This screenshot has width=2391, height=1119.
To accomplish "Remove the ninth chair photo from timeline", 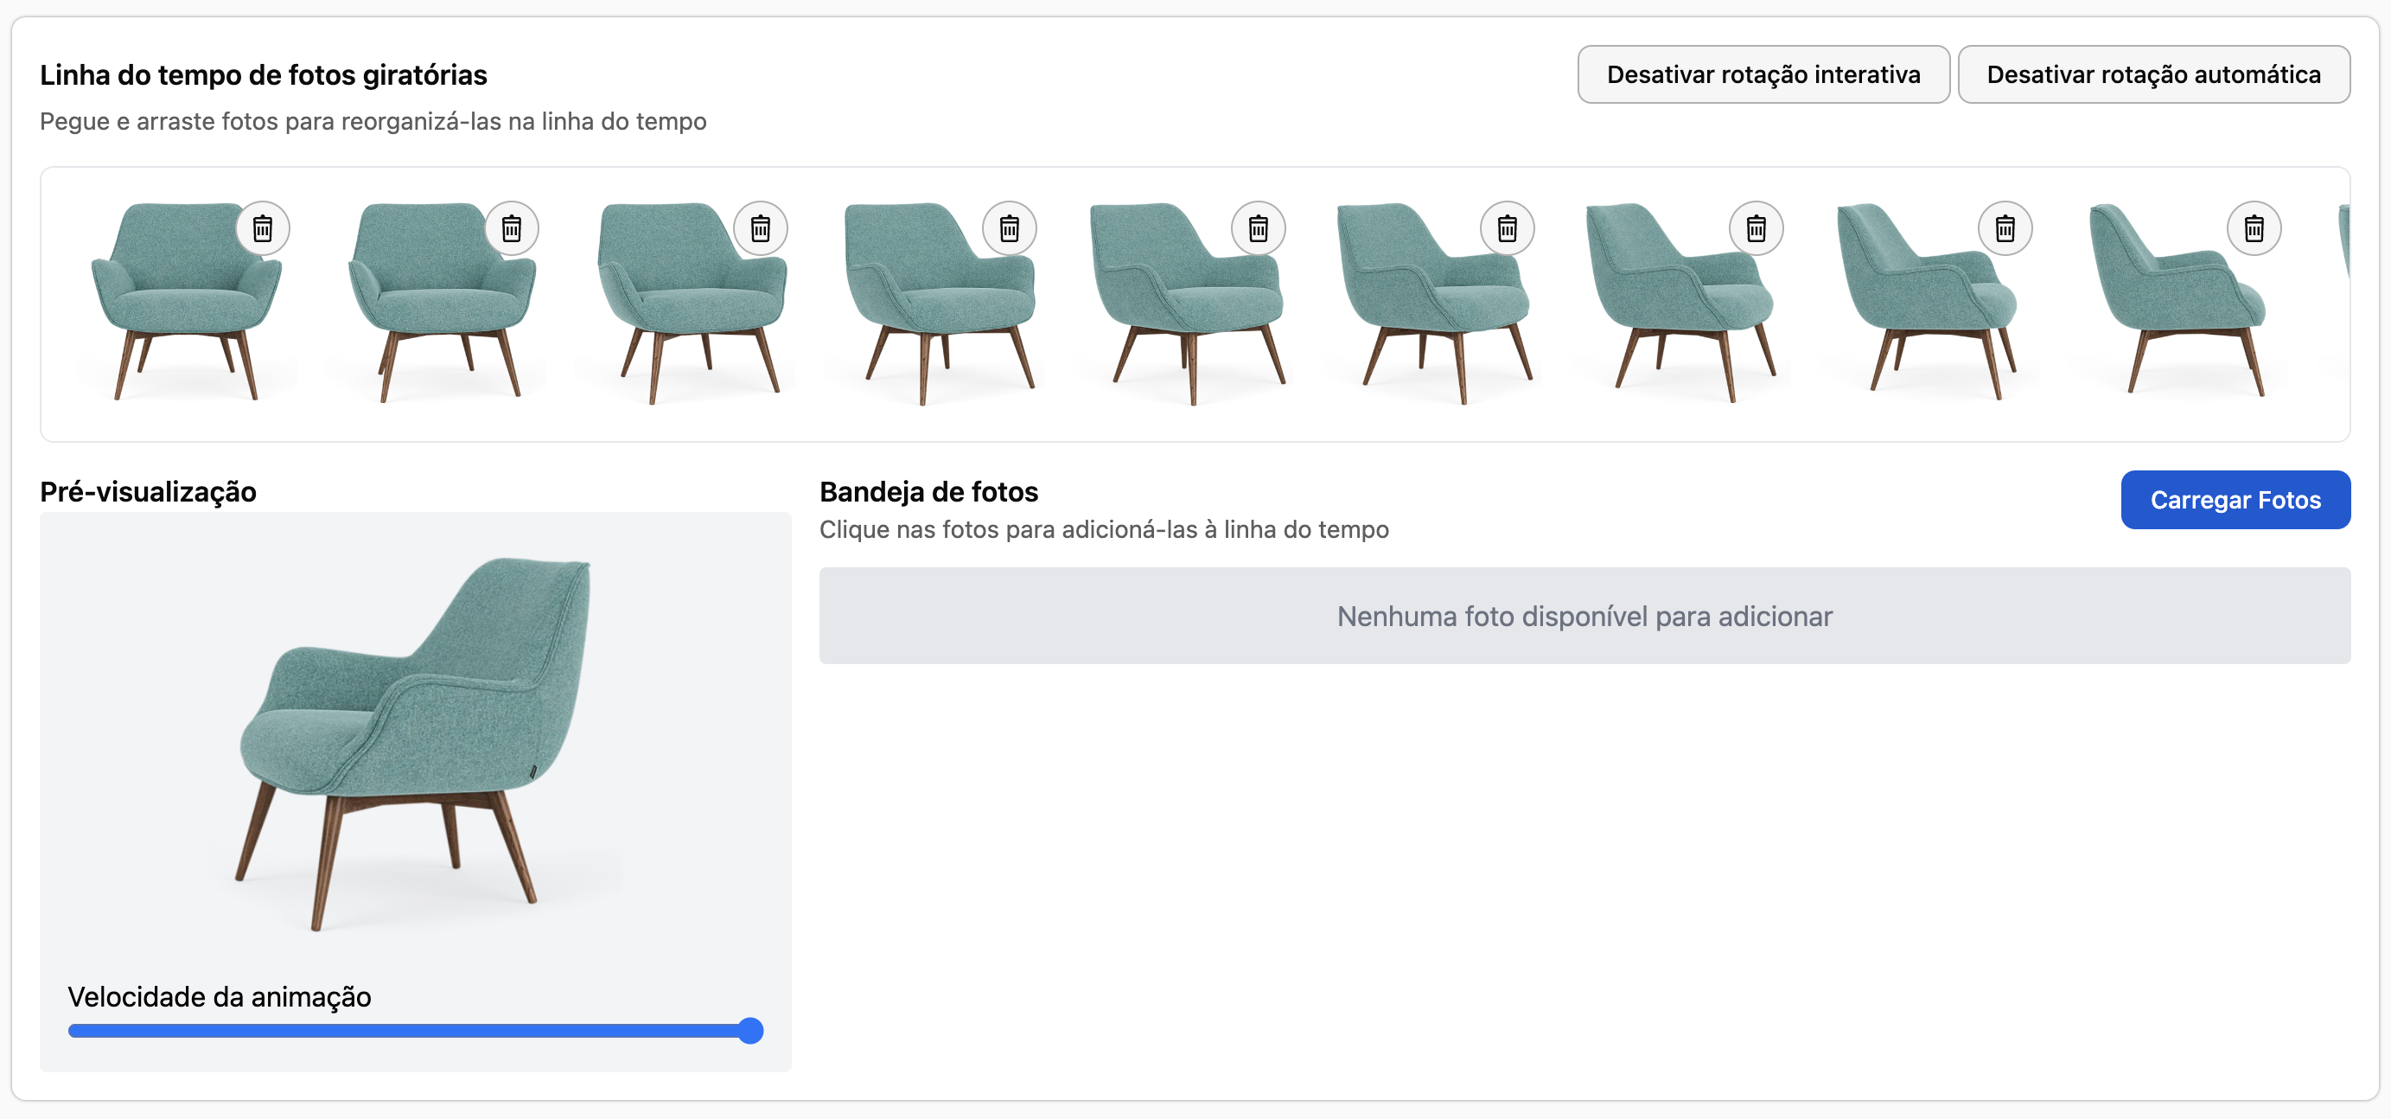I will click(2253, 228).
